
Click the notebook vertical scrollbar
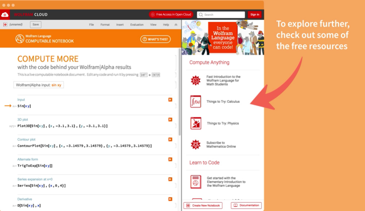click(180, 92)
